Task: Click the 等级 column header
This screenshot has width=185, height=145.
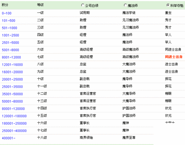Action: coord(40,5)
